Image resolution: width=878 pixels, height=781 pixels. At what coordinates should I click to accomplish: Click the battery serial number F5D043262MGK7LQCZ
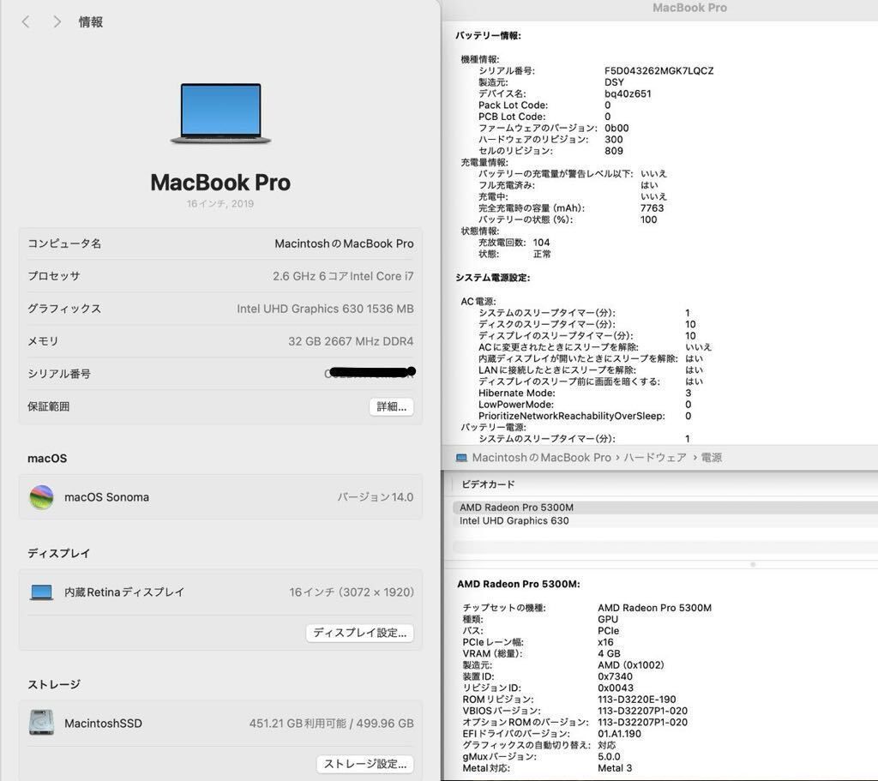[x=658, y=70]
